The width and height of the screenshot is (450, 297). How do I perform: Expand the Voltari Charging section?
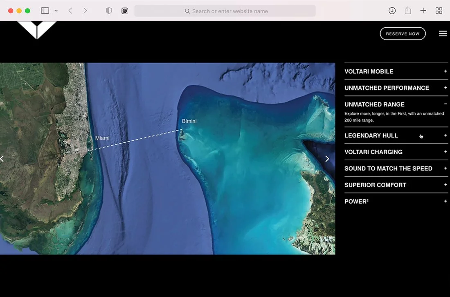click(x=396, y=152)
